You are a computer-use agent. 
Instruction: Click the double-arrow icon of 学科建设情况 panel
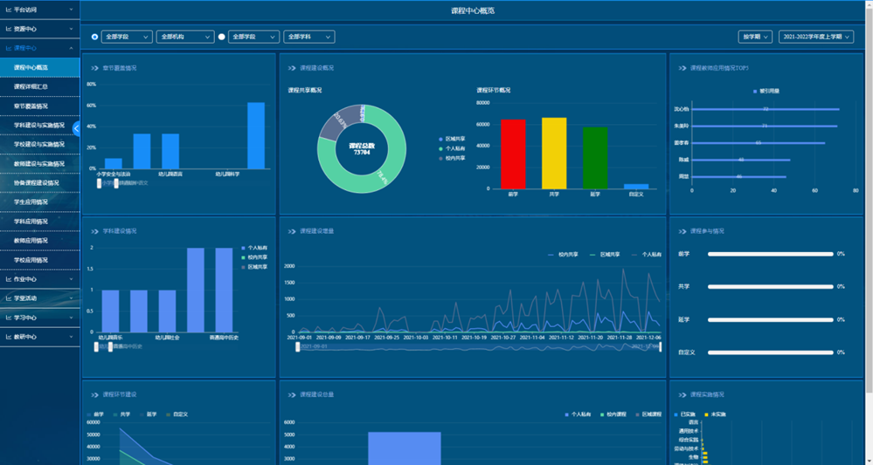94,231
